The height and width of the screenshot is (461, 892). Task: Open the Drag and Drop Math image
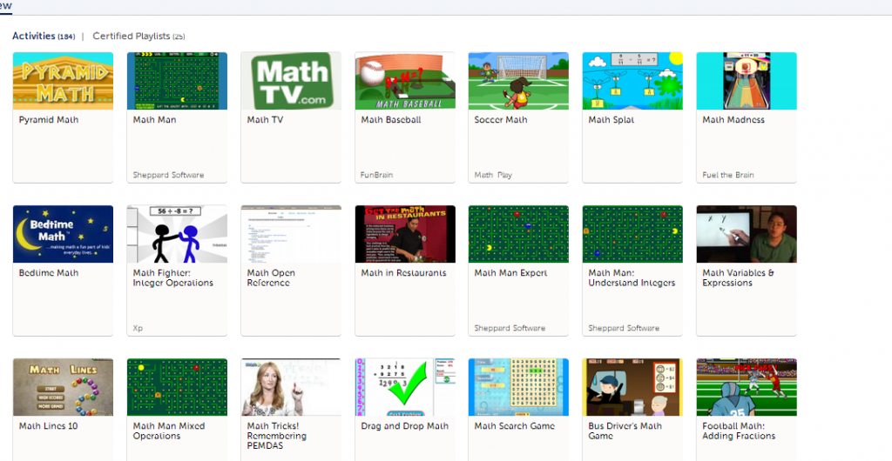[x=405, y=387]
